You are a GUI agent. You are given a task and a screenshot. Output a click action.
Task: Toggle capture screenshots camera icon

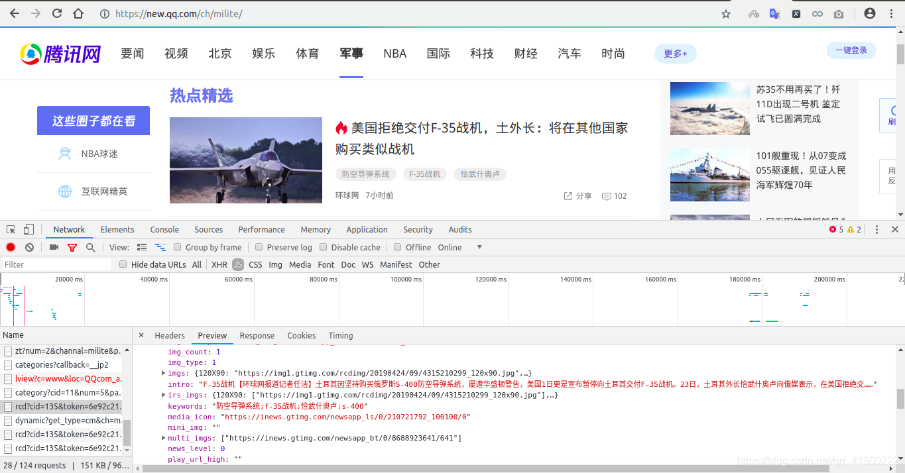point(54,247)
